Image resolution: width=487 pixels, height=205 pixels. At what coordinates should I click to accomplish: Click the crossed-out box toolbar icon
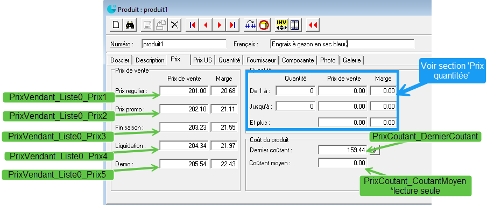[x=264, y=25]
